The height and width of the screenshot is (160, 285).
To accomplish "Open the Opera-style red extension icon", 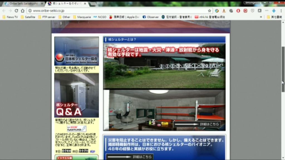I will 238,11.
